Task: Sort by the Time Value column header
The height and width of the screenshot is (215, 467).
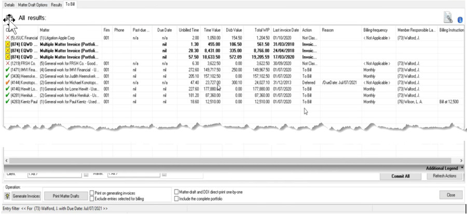Action: point(211,30)
